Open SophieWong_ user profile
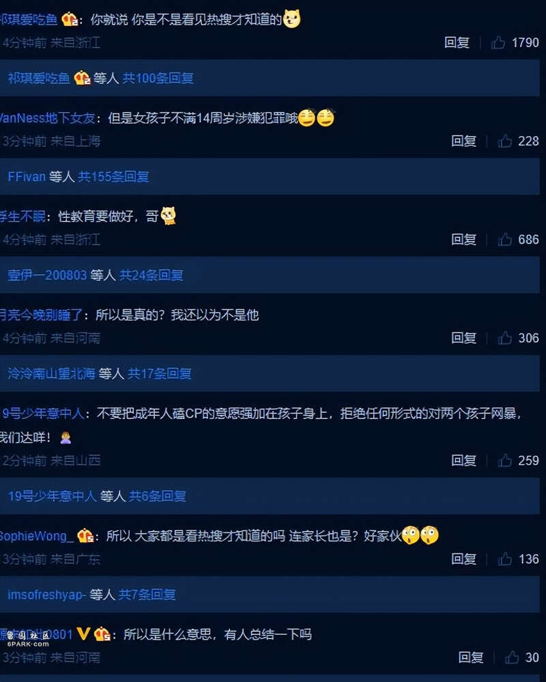Screen dimensions: 546x682 (x=36, y=536)
